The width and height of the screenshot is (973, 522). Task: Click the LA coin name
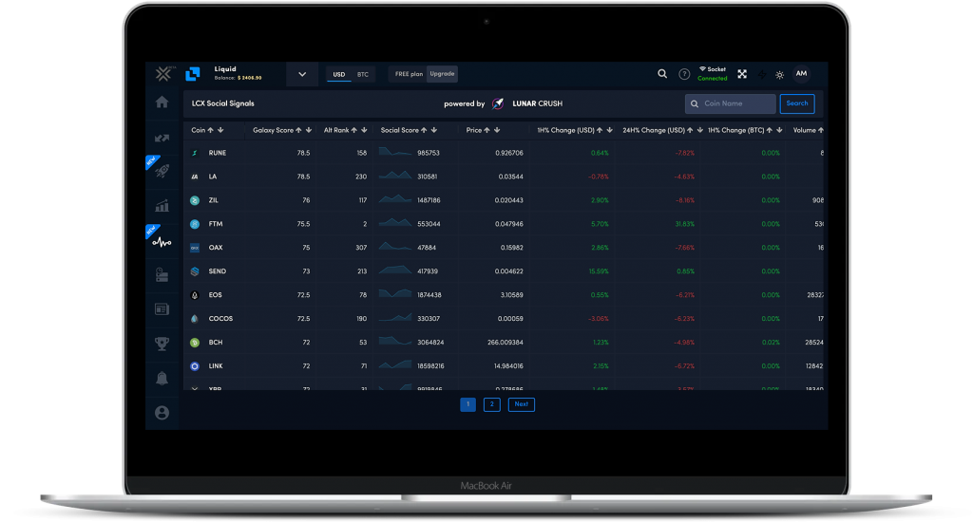click(x=212, y=177)
